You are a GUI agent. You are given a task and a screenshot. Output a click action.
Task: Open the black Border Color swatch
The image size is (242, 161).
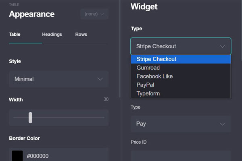[17, 156]
